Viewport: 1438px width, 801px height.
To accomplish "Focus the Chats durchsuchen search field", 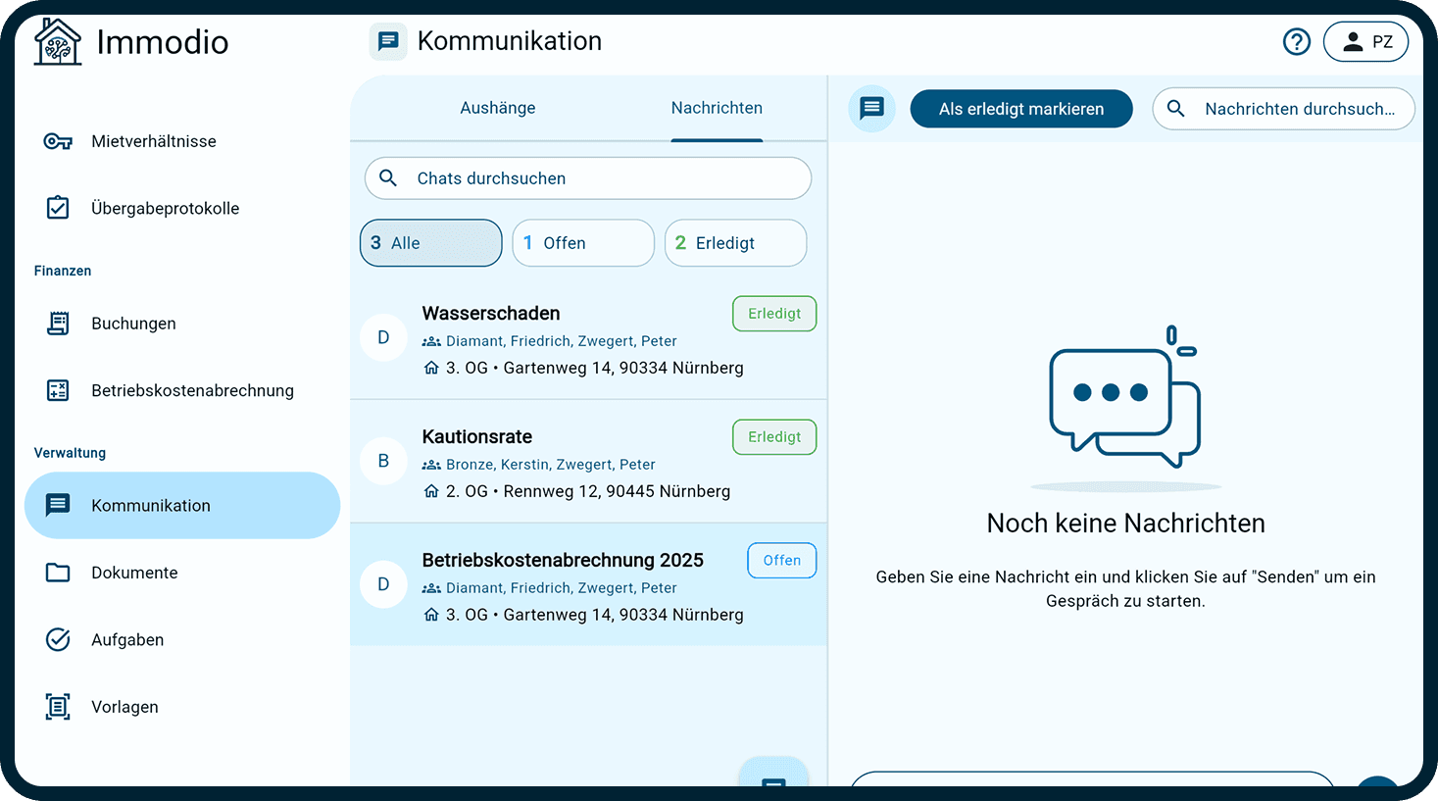I will point(588,178).
